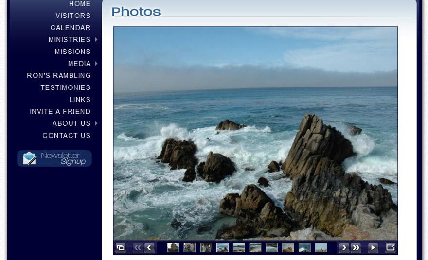Select the first thumbnail in the strip
Screen dimensions: 428x260
173,248
